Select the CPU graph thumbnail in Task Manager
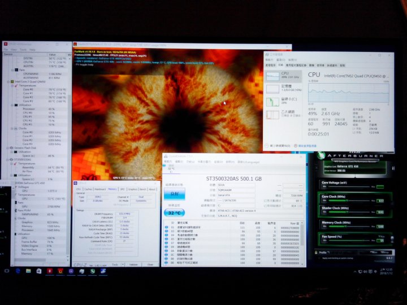The width and height of the screenshot is (407, 305). [x=273, y=76]
